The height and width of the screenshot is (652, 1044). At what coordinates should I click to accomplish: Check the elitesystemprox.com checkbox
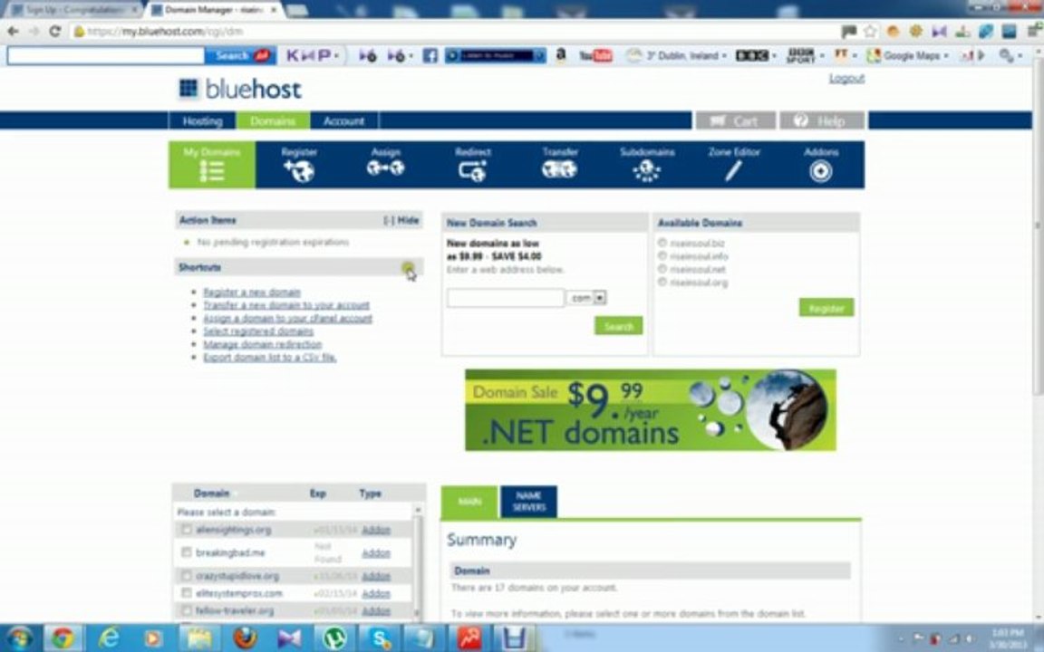pyautogui.click(x=187, y=592)
